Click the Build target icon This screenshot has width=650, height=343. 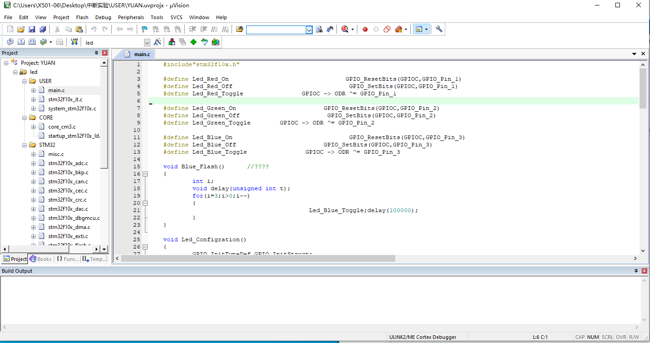point(21,42)
